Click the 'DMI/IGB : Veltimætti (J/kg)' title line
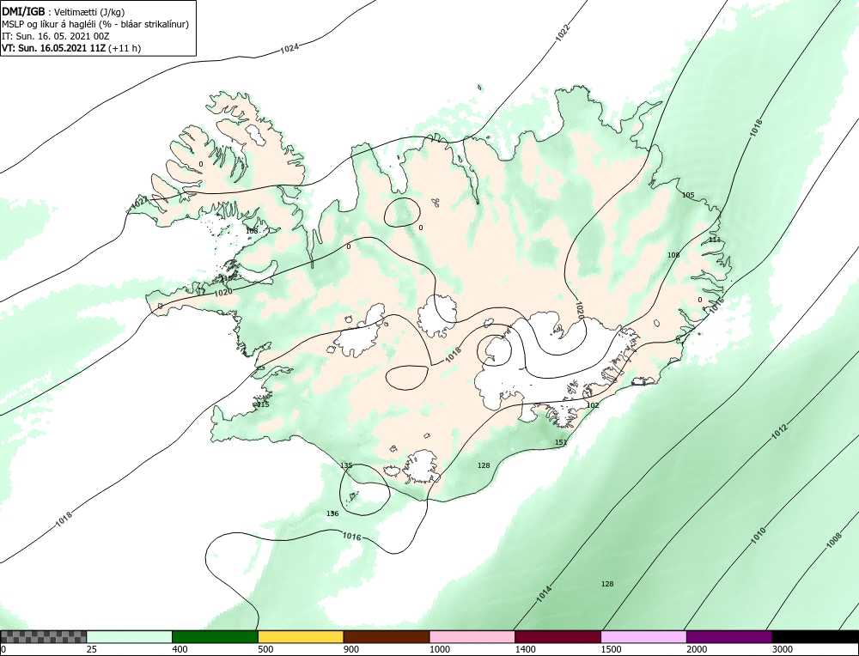The height and width of the screenshot is (656, 859). tap(64, 11)
